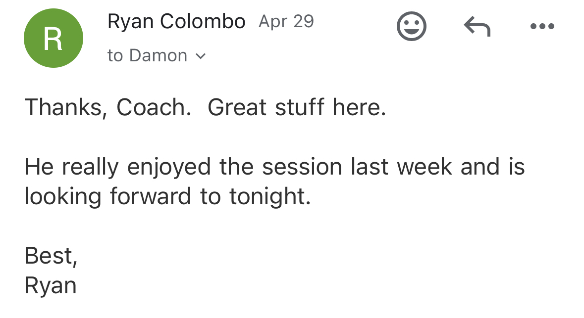
Task: Click the "Thanks, Coach." greeting text
Action: tap(107, 107)
